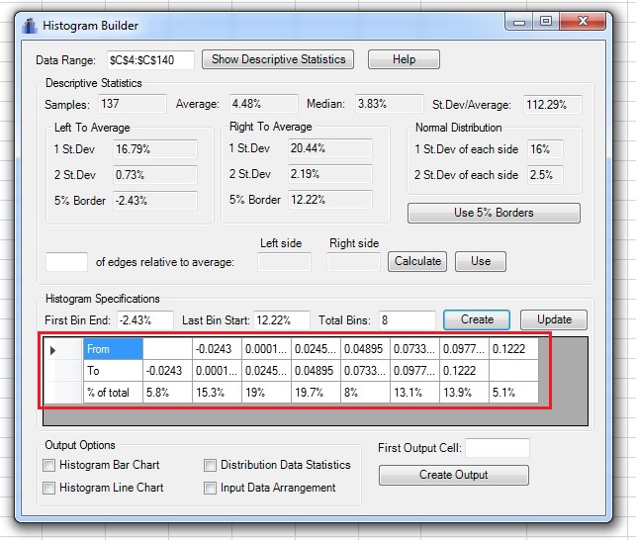Image resolution: width=636 pixels, height=540 pixels.
Task: Click the 5.1% cell in the grid
Action: click(514, 393)
